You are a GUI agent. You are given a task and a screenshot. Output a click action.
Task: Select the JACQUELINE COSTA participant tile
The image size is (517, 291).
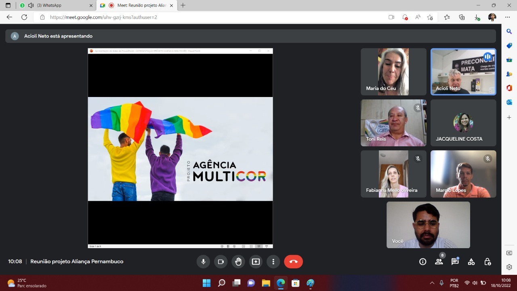coord(463,123)
